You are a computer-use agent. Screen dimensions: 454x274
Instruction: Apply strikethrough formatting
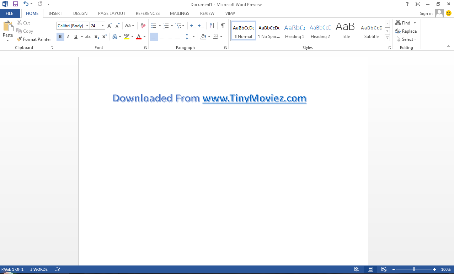pos(88,37)
